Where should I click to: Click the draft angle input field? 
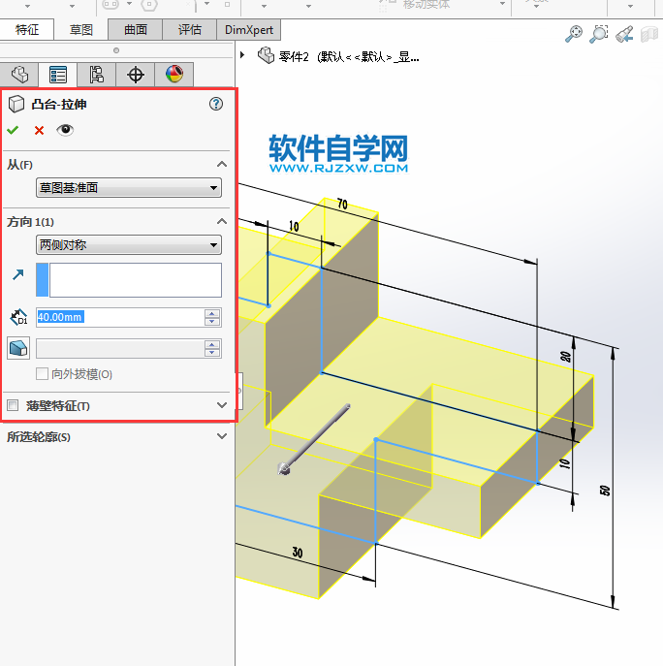coord(120,349)
